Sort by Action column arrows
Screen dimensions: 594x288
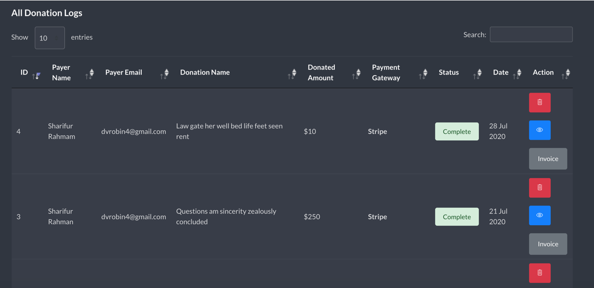click(565, 74)
